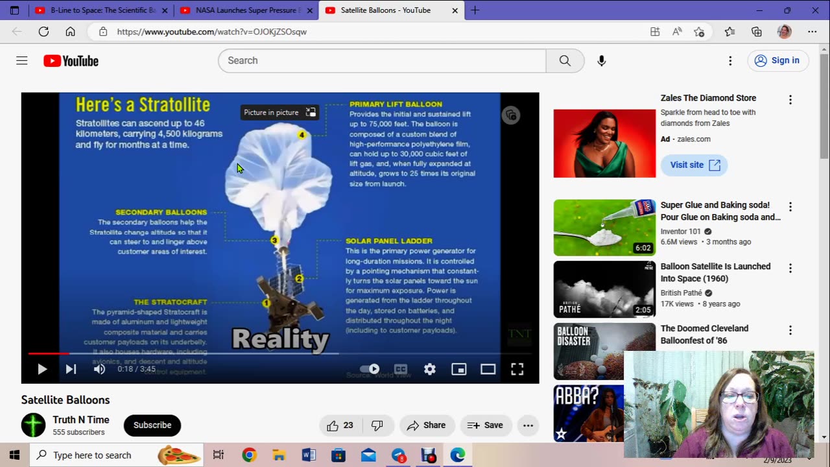Open the Balloon Satellite British Pathé thumbnail
The width and height of the screenshot is (830, 467).
tap(604, 289)
